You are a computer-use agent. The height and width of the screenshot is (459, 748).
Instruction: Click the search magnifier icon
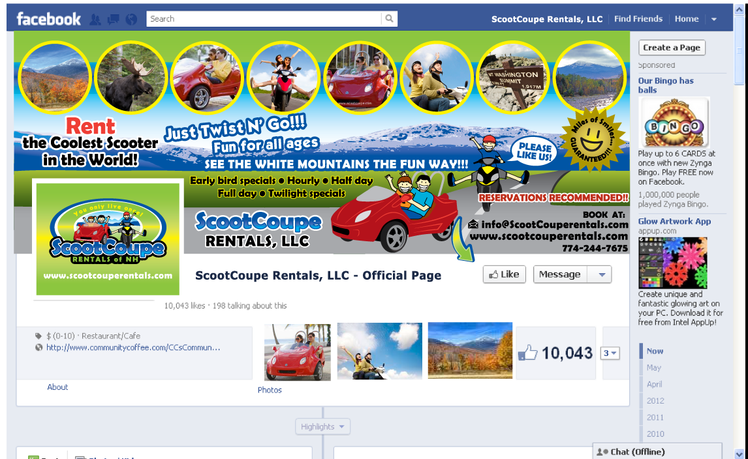[389, 19]
